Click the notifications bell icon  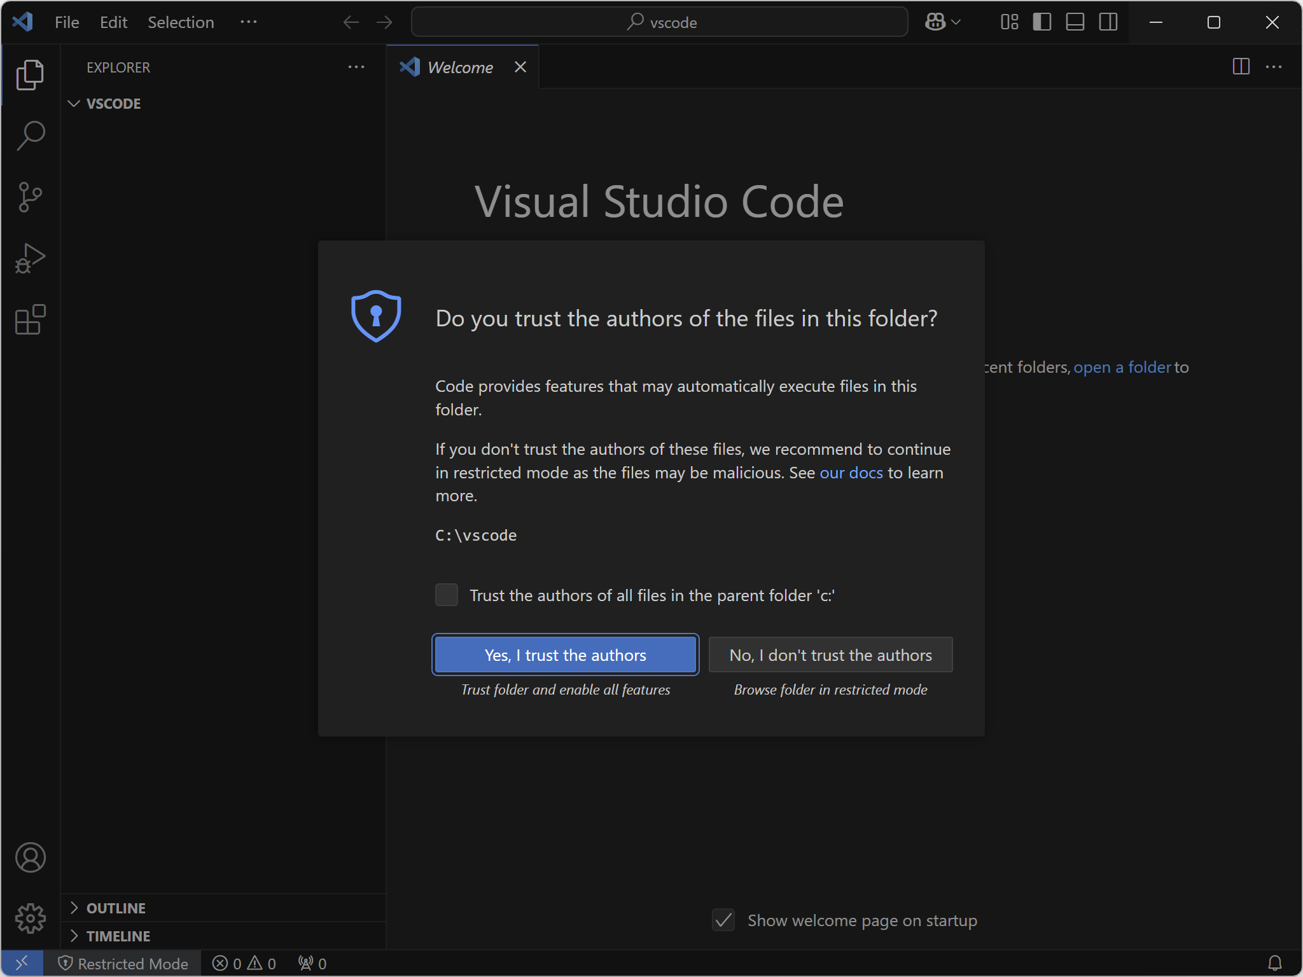tap(1274, 963)
